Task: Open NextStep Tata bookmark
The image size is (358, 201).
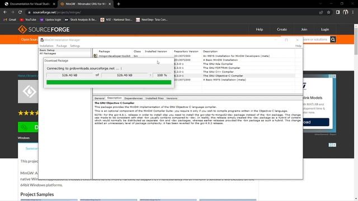Action: (152, 20)
